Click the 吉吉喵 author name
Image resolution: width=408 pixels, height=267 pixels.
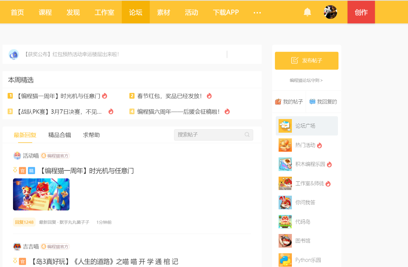point(31,247)
